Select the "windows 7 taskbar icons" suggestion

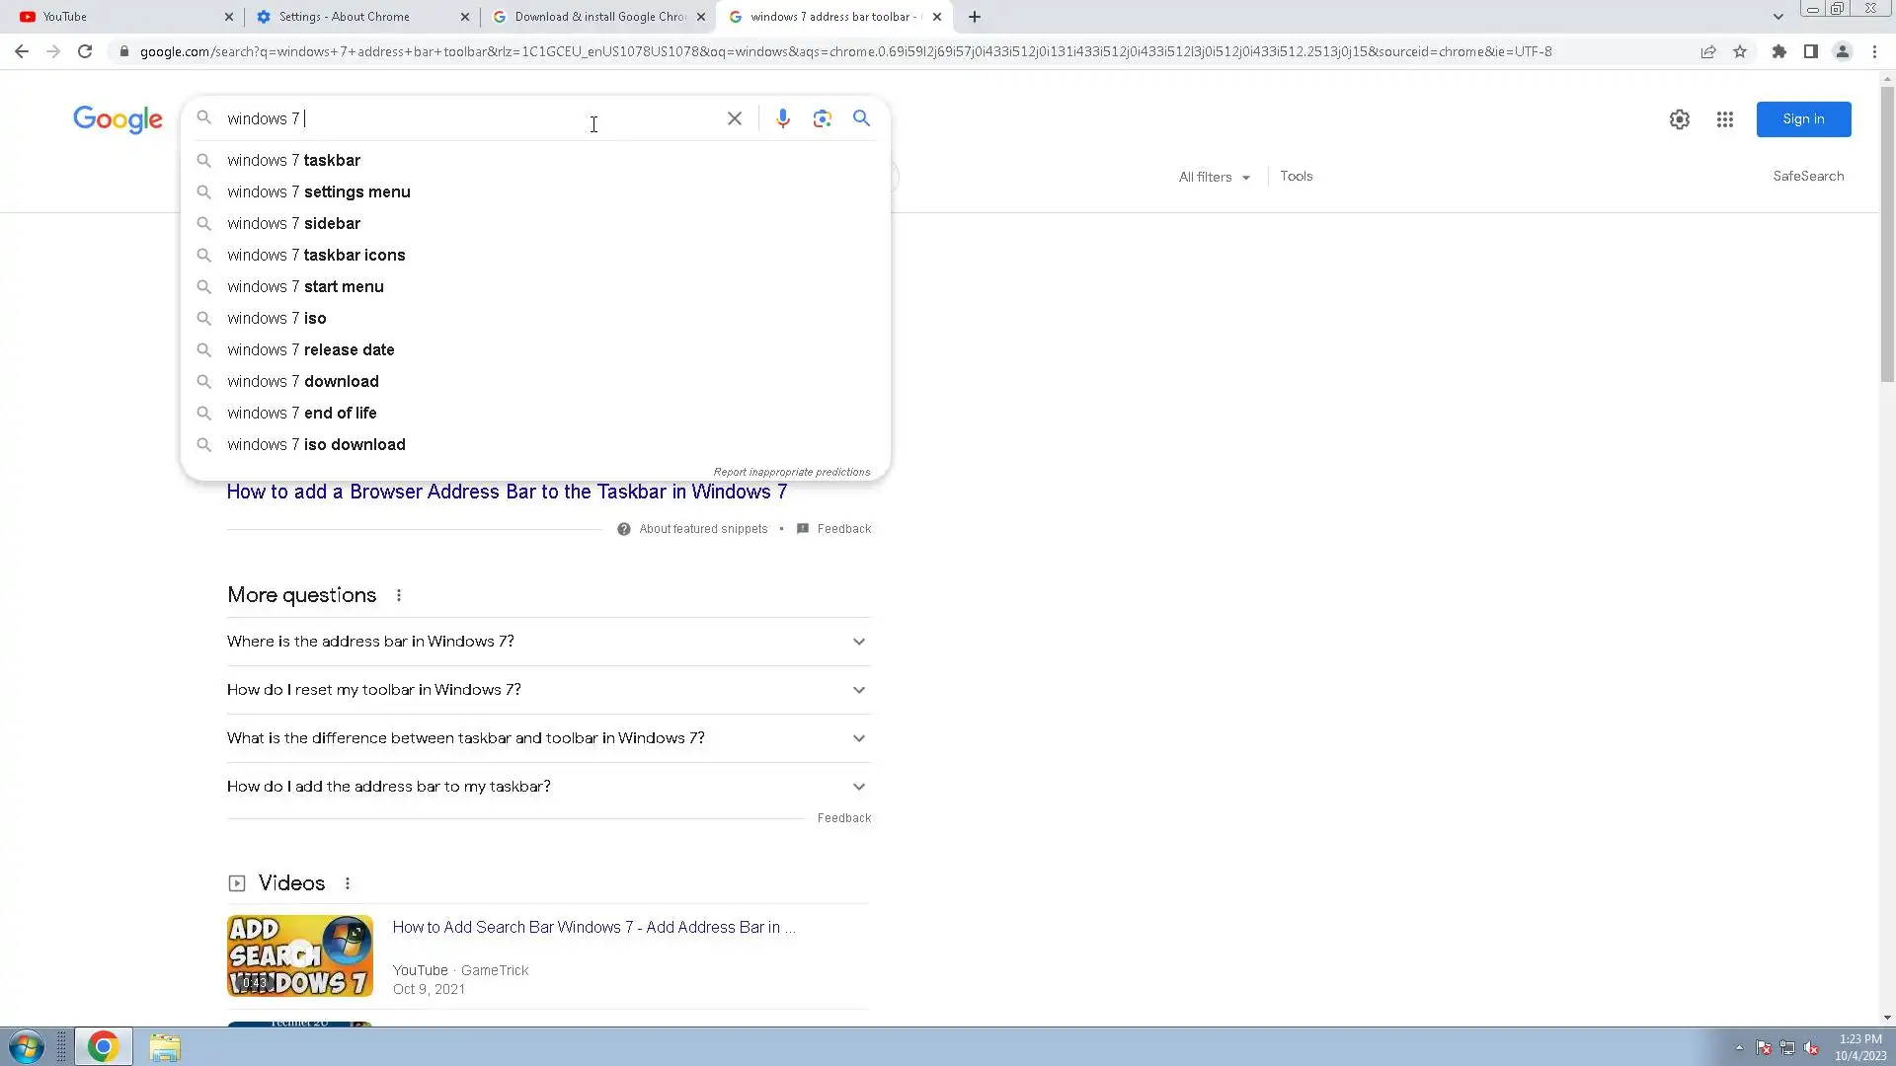click(x=316, y=255)
